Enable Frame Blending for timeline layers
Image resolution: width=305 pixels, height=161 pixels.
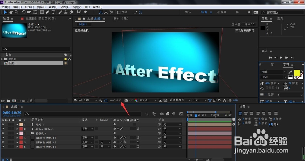(168, 114)
